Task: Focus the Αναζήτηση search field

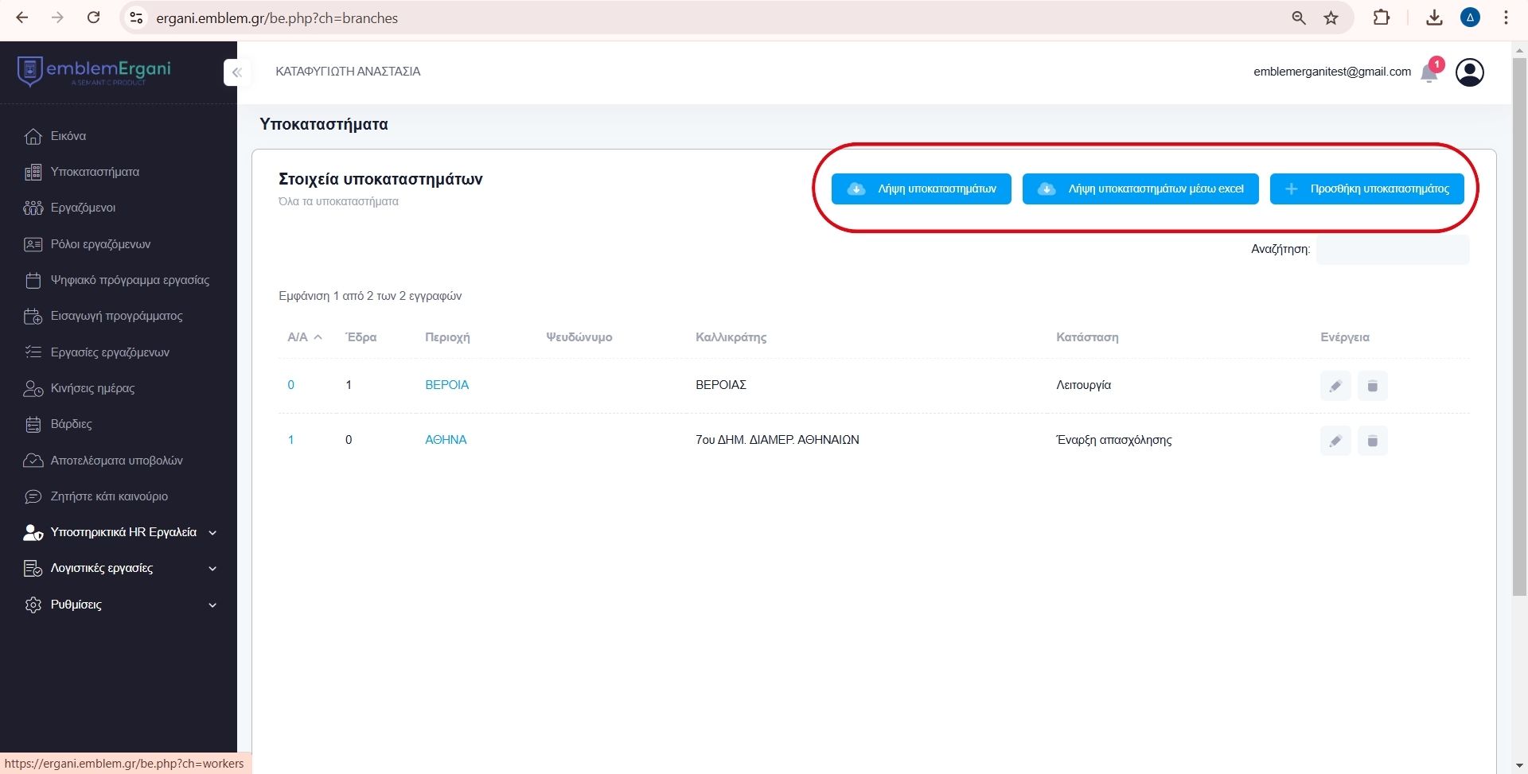Action: (x=1392, y=249)
